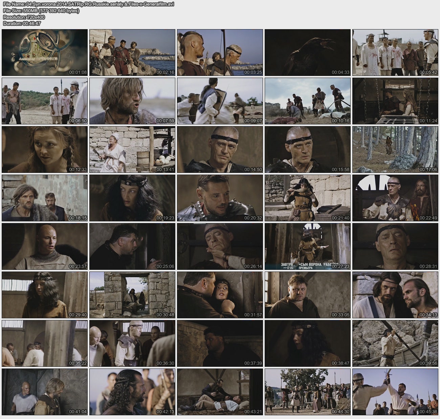Click the Resolution 720x400 text

coord(24,17)
